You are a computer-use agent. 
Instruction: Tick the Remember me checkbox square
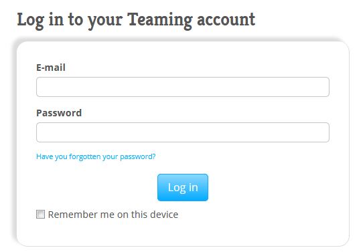[x=40, y=214]
